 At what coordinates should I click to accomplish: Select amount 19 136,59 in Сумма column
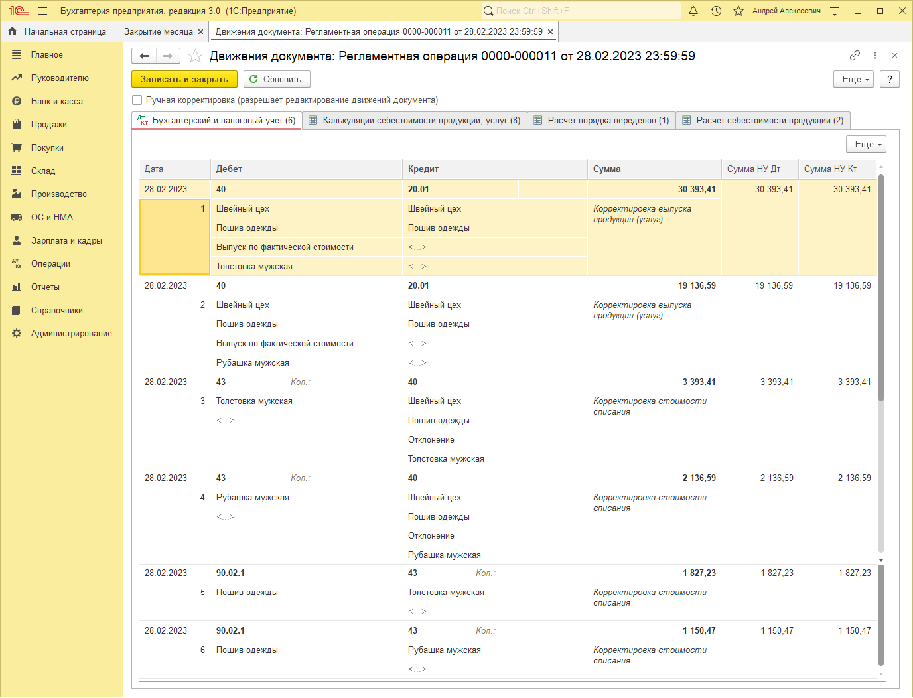[x=697, y=286]
